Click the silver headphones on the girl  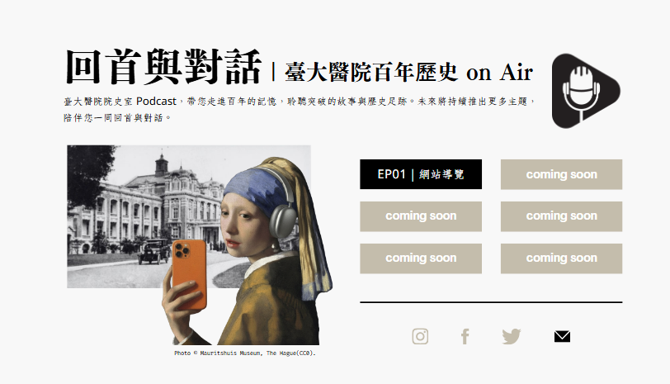283,217
